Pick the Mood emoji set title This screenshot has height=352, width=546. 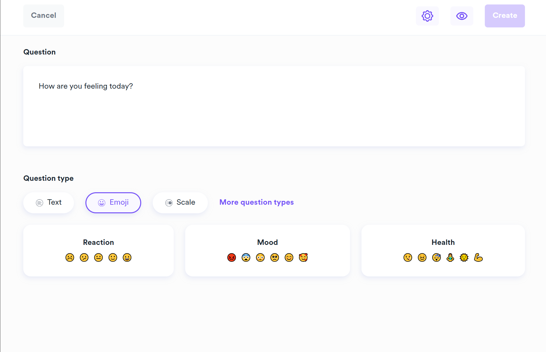click(x=267, y=242)
